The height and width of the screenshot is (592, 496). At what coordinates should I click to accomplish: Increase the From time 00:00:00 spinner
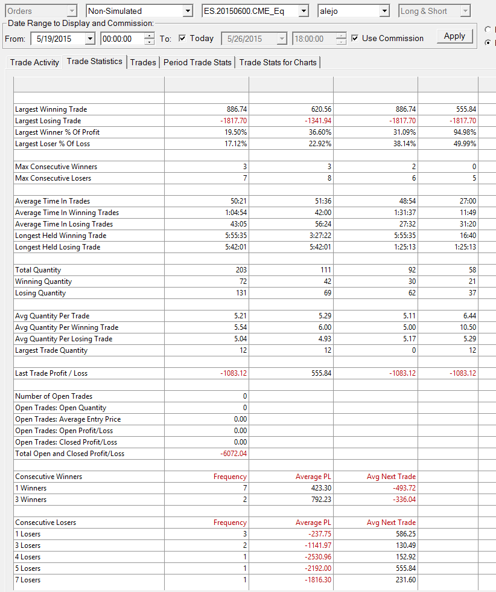click(x=150, y=36)
